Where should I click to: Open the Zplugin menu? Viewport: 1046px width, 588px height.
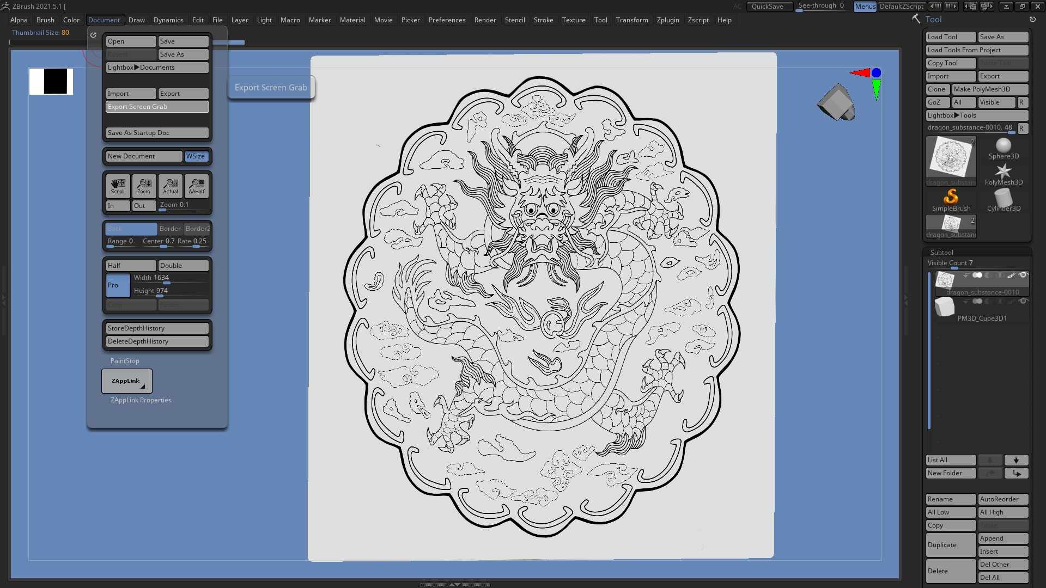tap(668, 20)
